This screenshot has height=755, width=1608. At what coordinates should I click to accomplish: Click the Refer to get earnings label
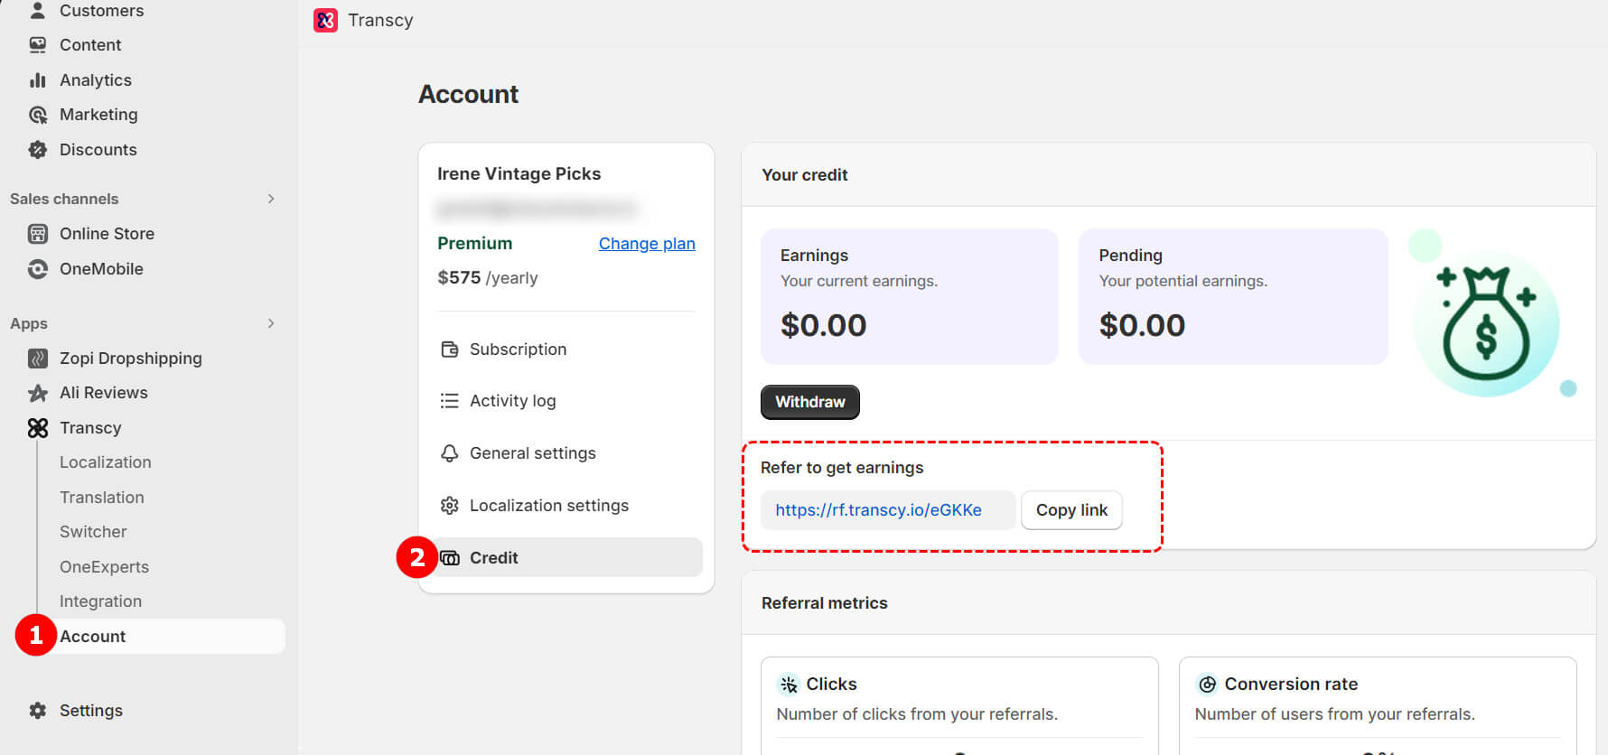pyautogui.click(x=842, y=468)
